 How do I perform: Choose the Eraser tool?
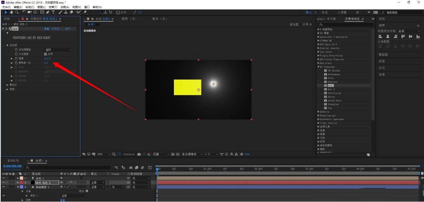(x=71, y=12)
